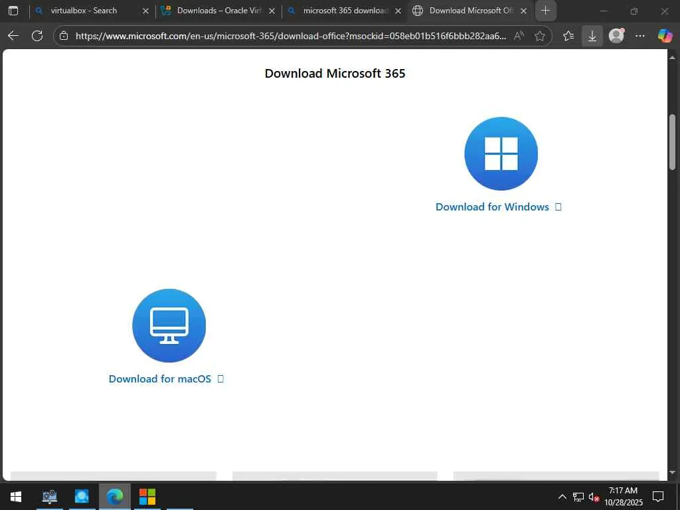
Task: Launch Copilot from the toolbar
Action: [665, 36]
